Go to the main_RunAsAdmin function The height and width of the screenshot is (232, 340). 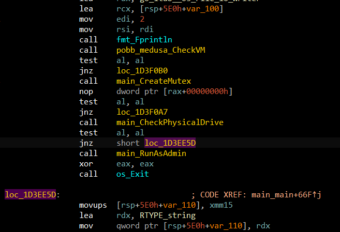point(151,153)
